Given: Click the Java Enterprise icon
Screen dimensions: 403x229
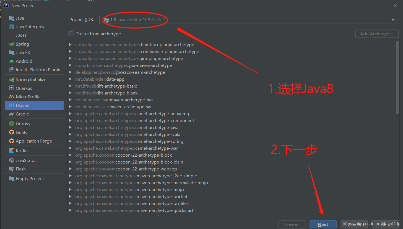Looking at the screenshot, I should pos(12,27).
